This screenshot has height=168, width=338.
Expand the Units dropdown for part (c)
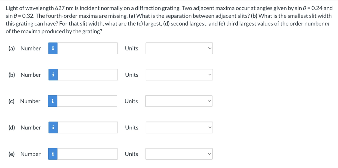179,101
